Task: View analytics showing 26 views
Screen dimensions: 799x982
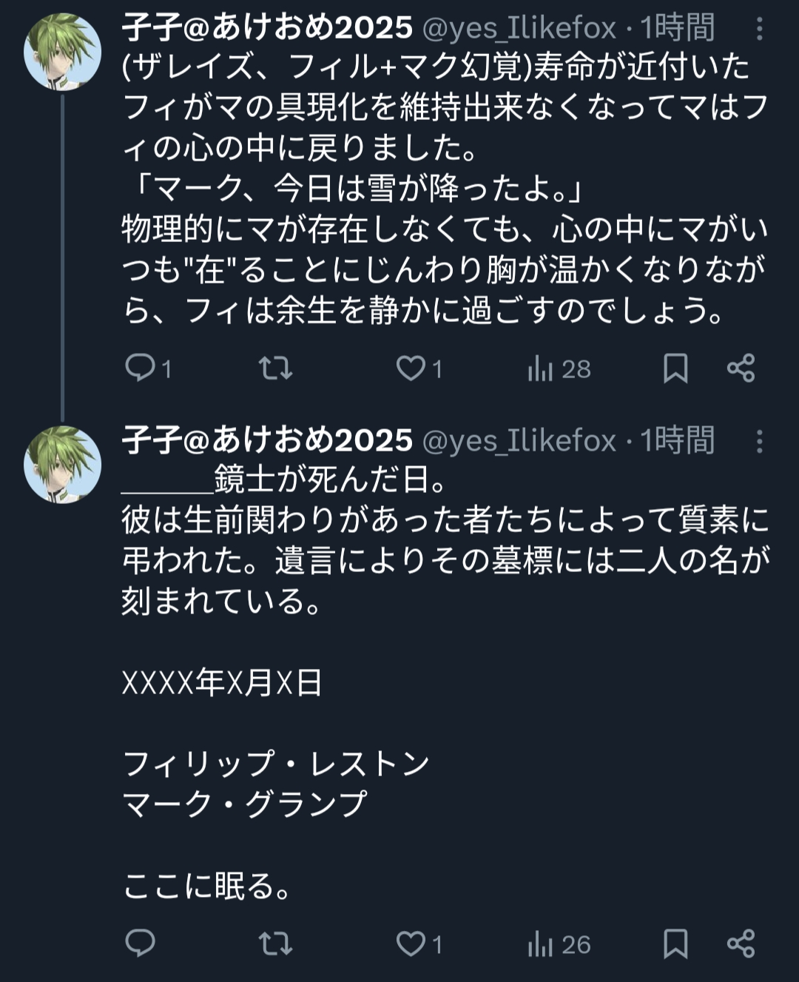Action: (559, 944)
